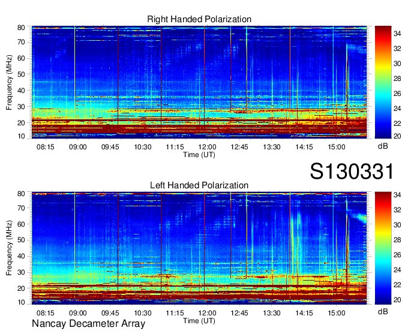This screenshot has width=408, height=331.
Task: Click the 60 MHz tick on the lower plot
Action: tap(21, 224)
